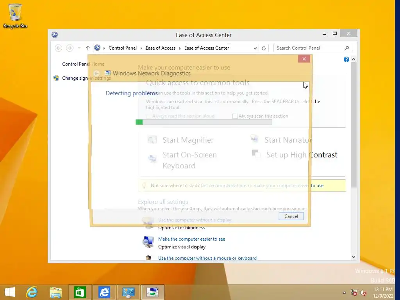This screenshot has width=400, height=300.
Task: Open Change sign-in settings link
Action: click(x=86, y=78)
